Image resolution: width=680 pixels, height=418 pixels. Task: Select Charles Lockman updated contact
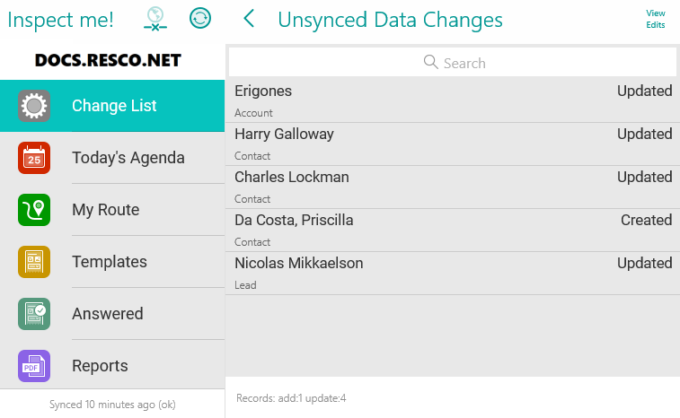[x=452, y=187]
